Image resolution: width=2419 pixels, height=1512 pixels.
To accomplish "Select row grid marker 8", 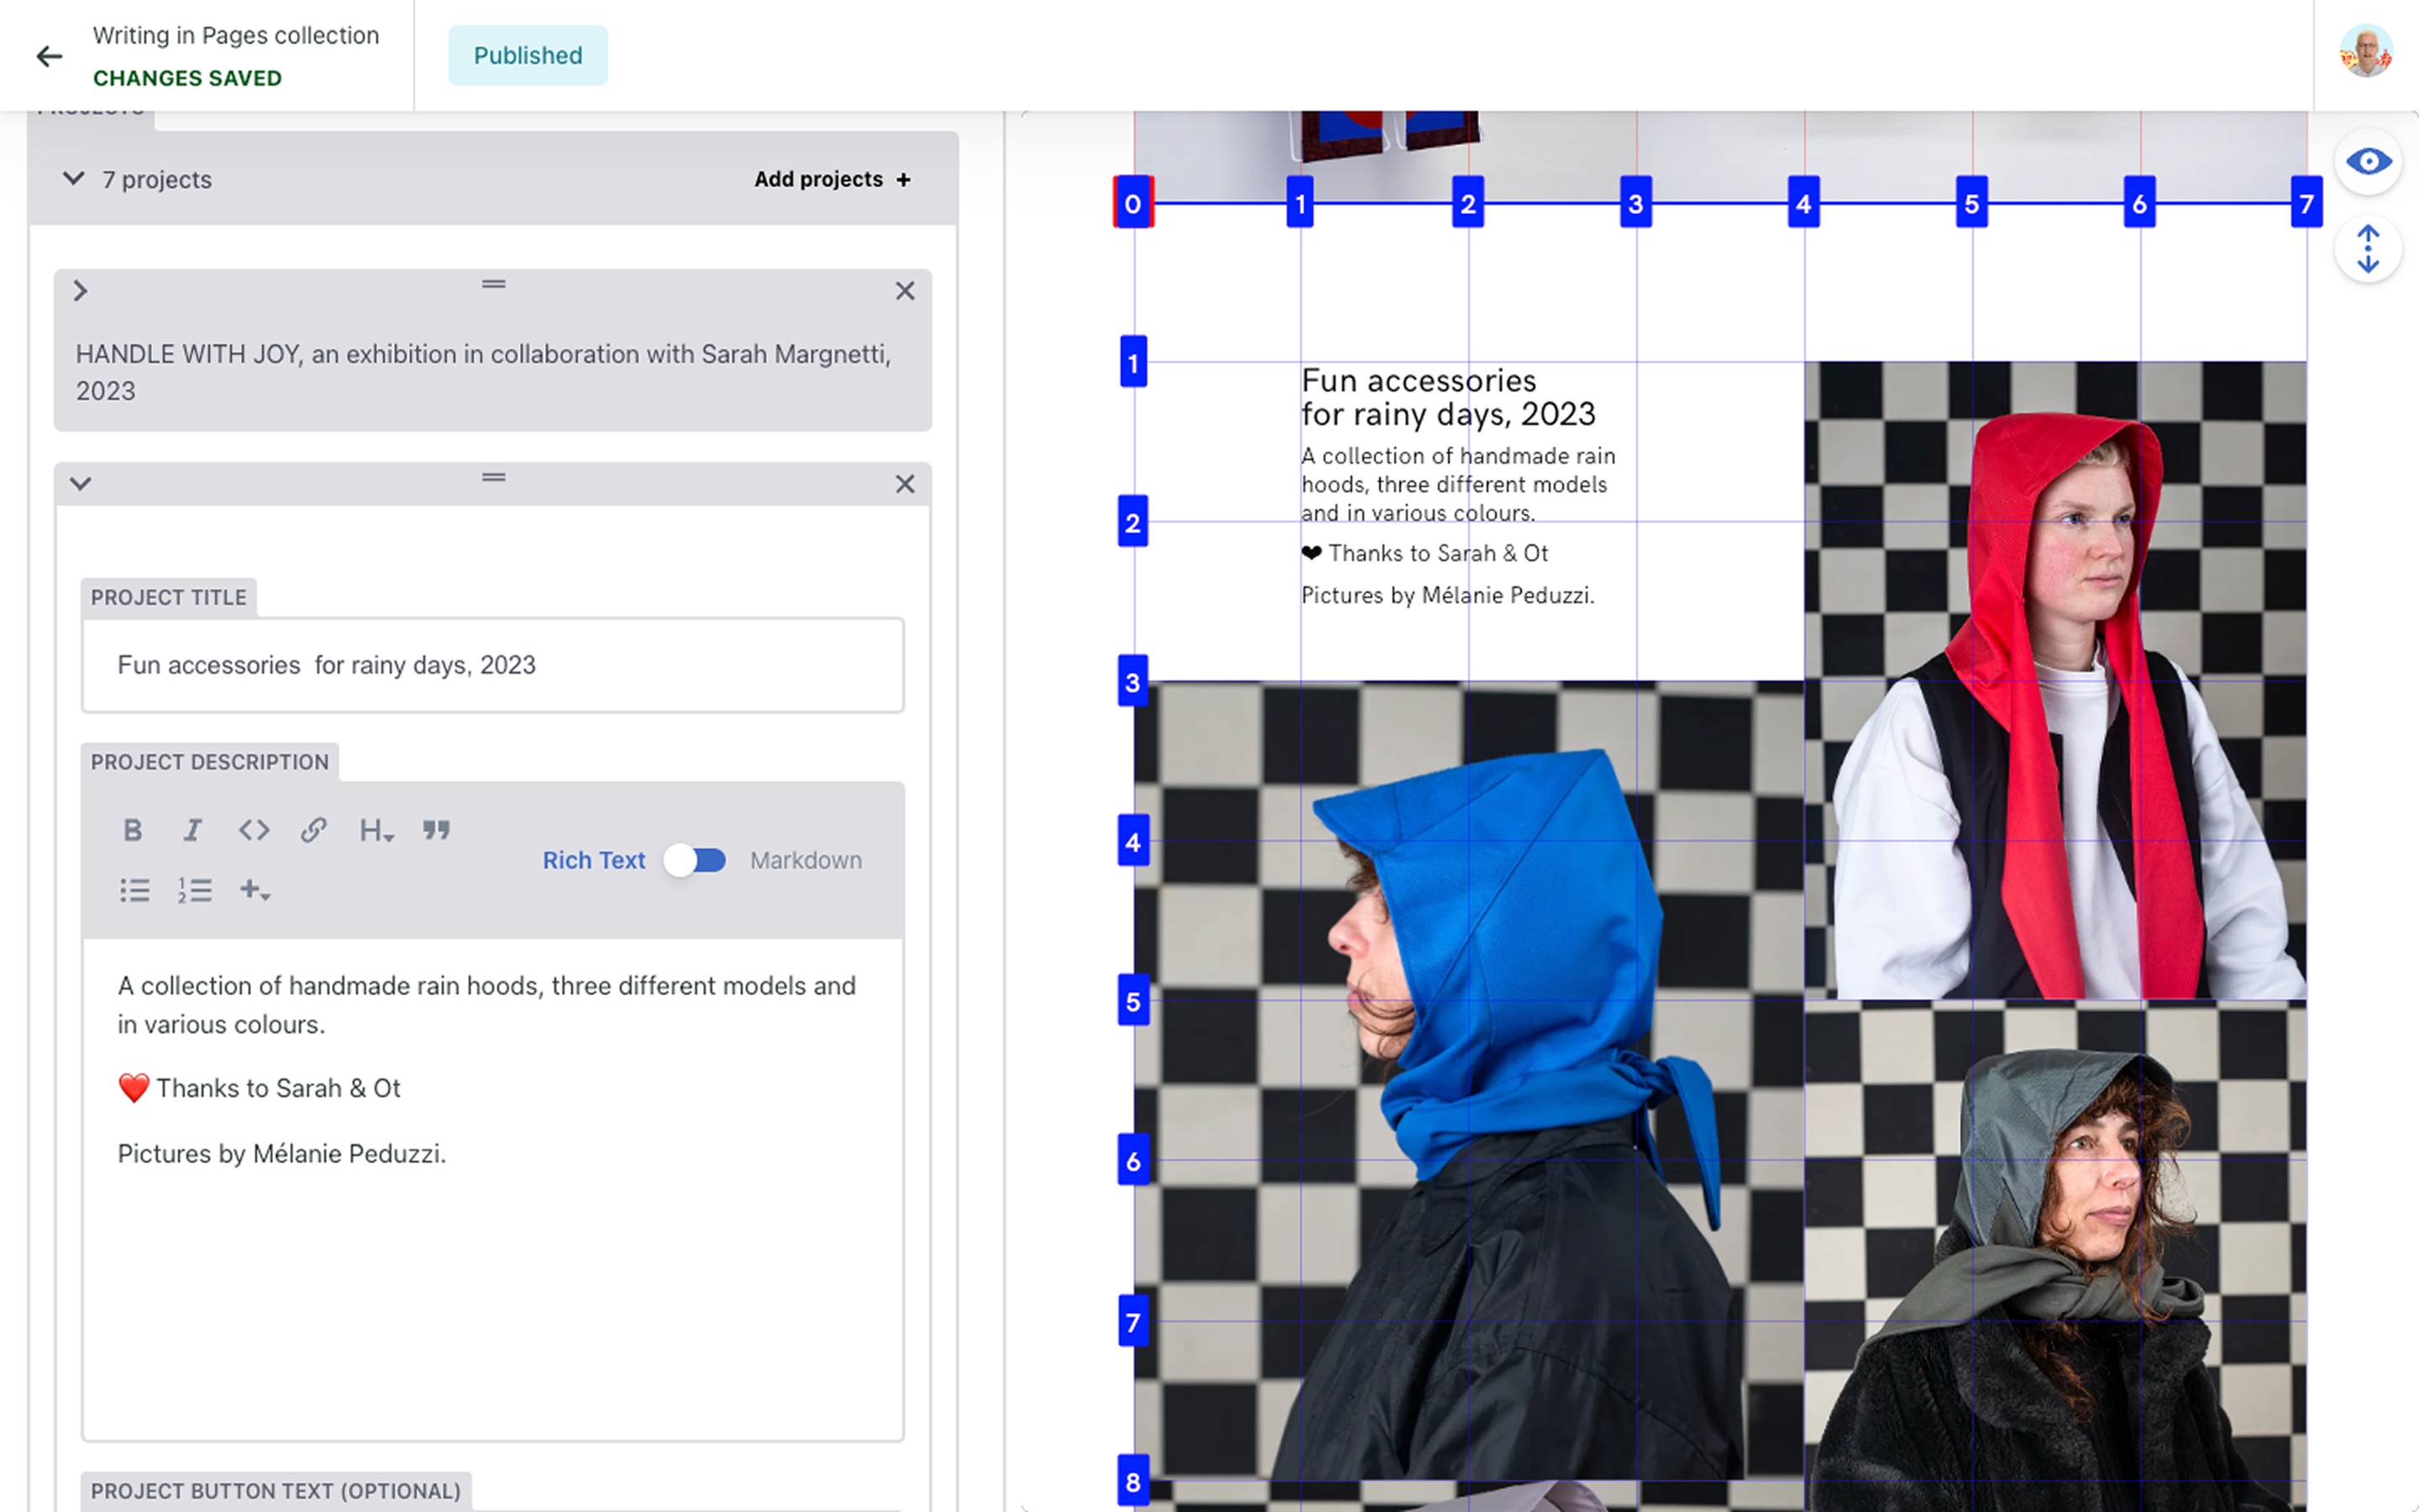I will click(x=1132, y=1481).
